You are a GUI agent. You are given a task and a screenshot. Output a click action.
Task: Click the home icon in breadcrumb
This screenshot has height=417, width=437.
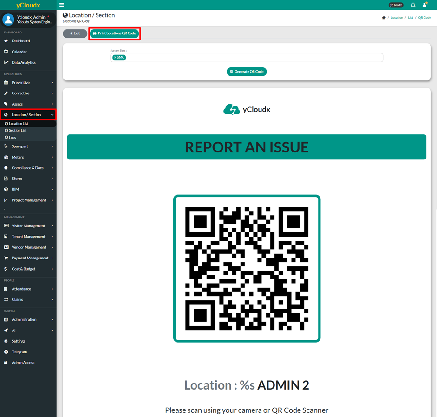click(384, 18)
